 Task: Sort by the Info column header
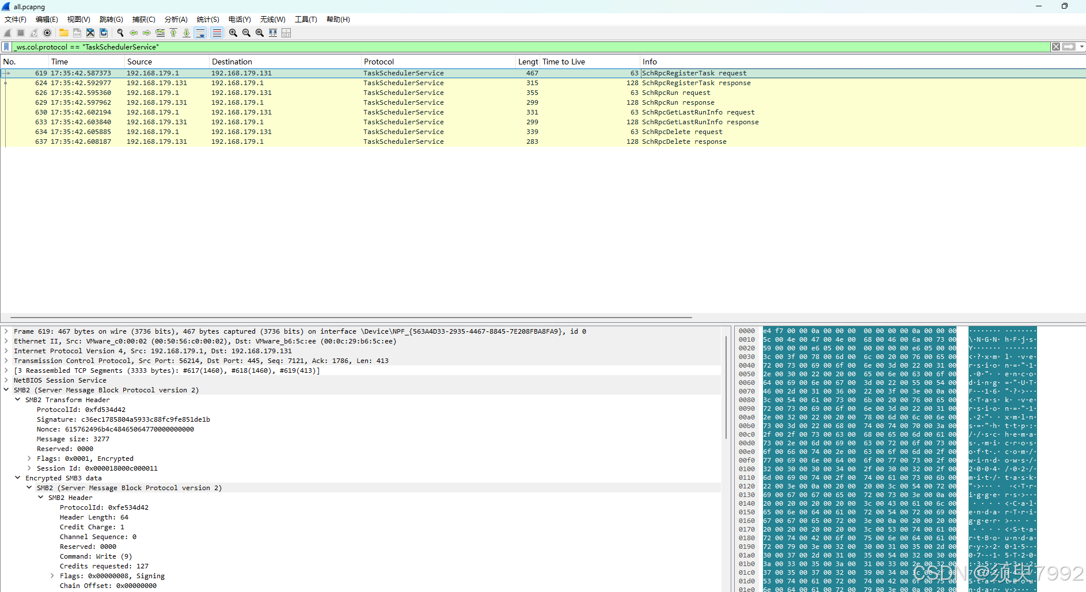[863, 62]
